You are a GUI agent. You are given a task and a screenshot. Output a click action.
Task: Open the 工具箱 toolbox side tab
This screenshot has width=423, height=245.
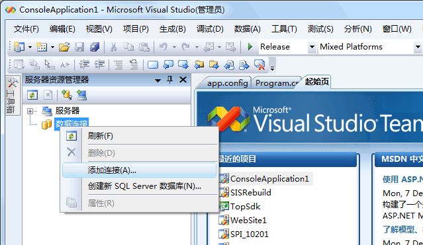(x=13, y=95)
